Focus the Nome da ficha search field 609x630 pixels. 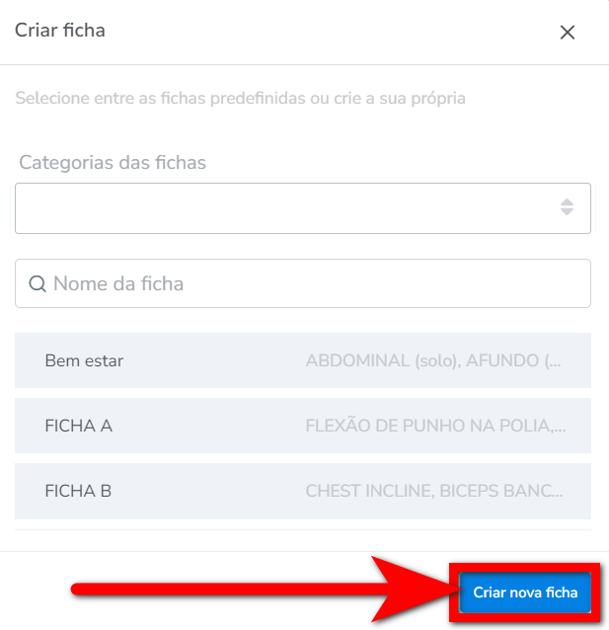tap(316, 283)
